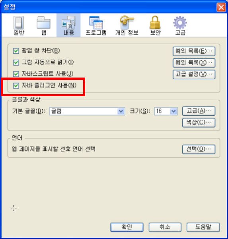Screen dimensions: 228x239
Task: Open JavaScript 고급 설정(V) button
Action: click(x=194, y=74)
